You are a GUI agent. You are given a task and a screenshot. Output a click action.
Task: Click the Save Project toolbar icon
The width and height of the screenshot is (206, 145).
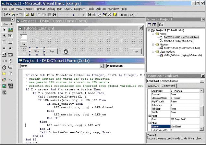32,15
